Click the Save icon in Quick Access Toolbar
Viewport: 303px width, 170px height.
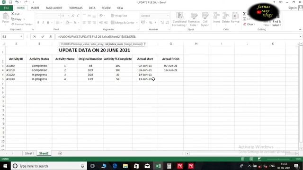click(x=10, y=2)
